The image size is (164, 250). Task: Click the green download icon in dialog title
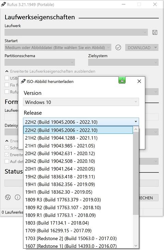[122, 80]
